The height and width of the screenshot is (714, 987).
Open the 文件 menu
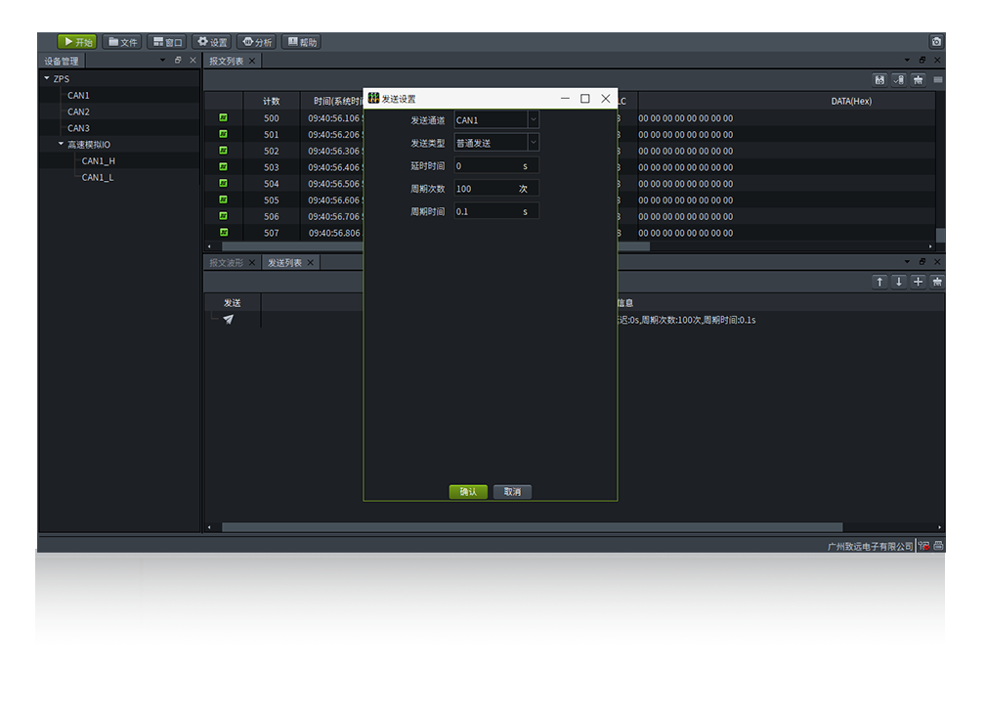point(123,42)
